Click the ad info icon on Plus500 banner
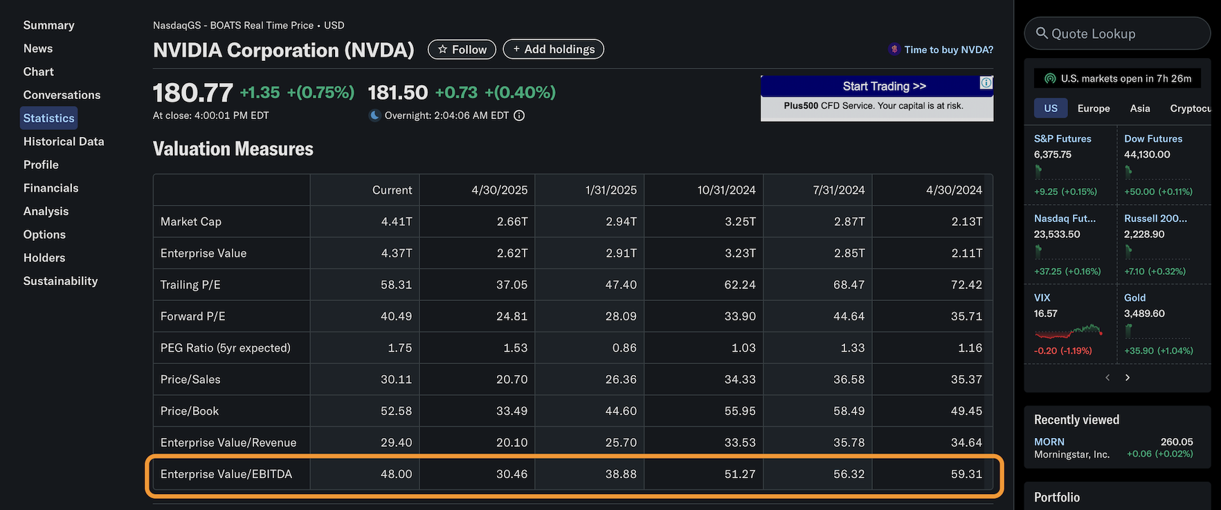The image size is (1221, 510). pos(986,83)
